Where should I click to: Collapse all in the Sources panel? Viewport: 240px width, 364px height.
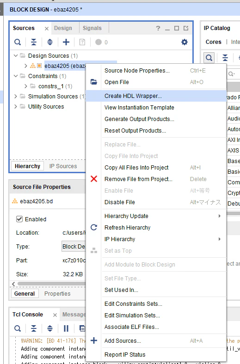(34, 42)
